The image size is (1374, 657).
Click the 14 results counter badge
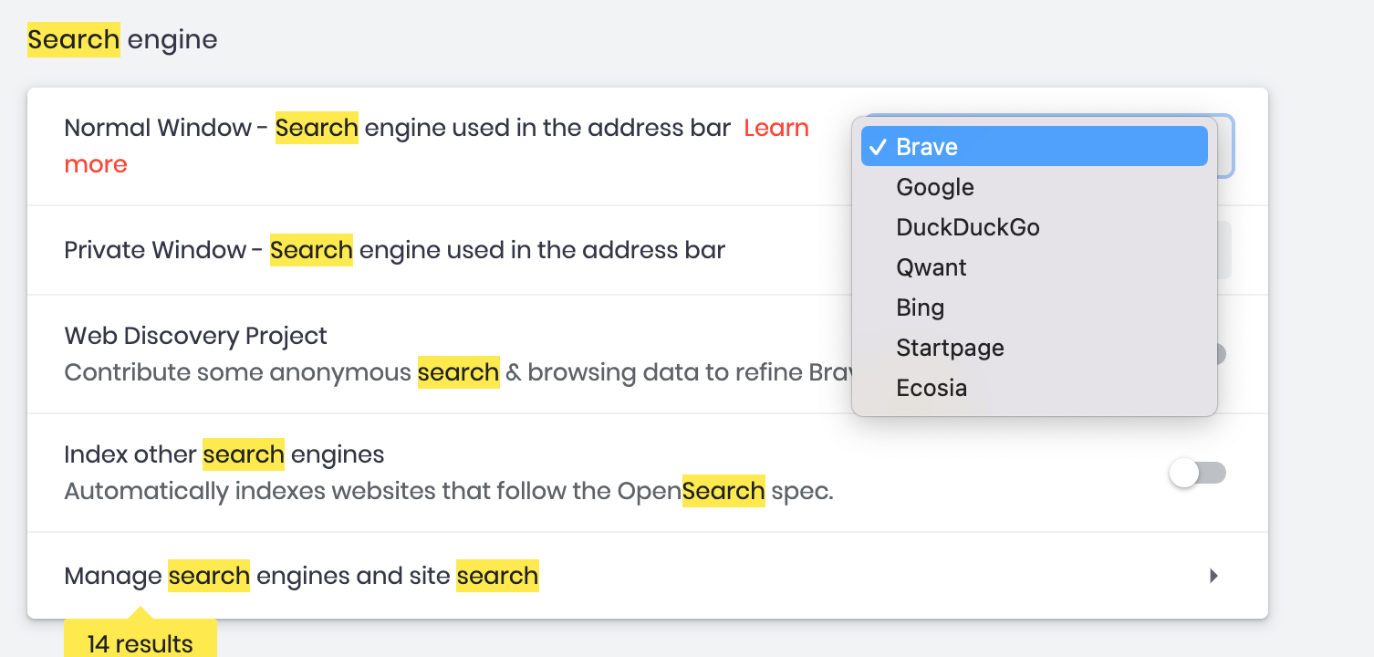tap(139, 643)
